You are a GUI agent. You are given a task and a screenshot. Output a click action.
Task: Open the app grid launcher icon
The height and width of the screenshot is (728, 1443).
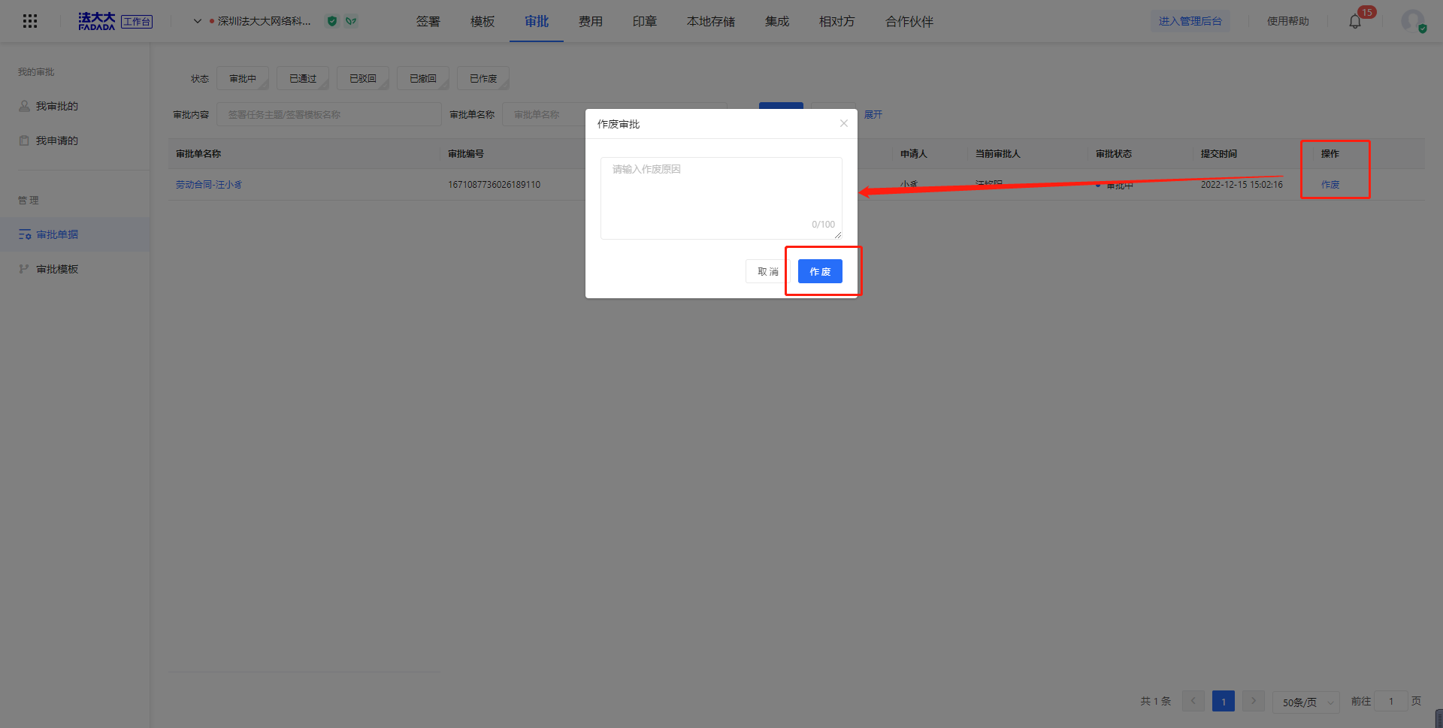pyautogui.click(x=30, y=21)
